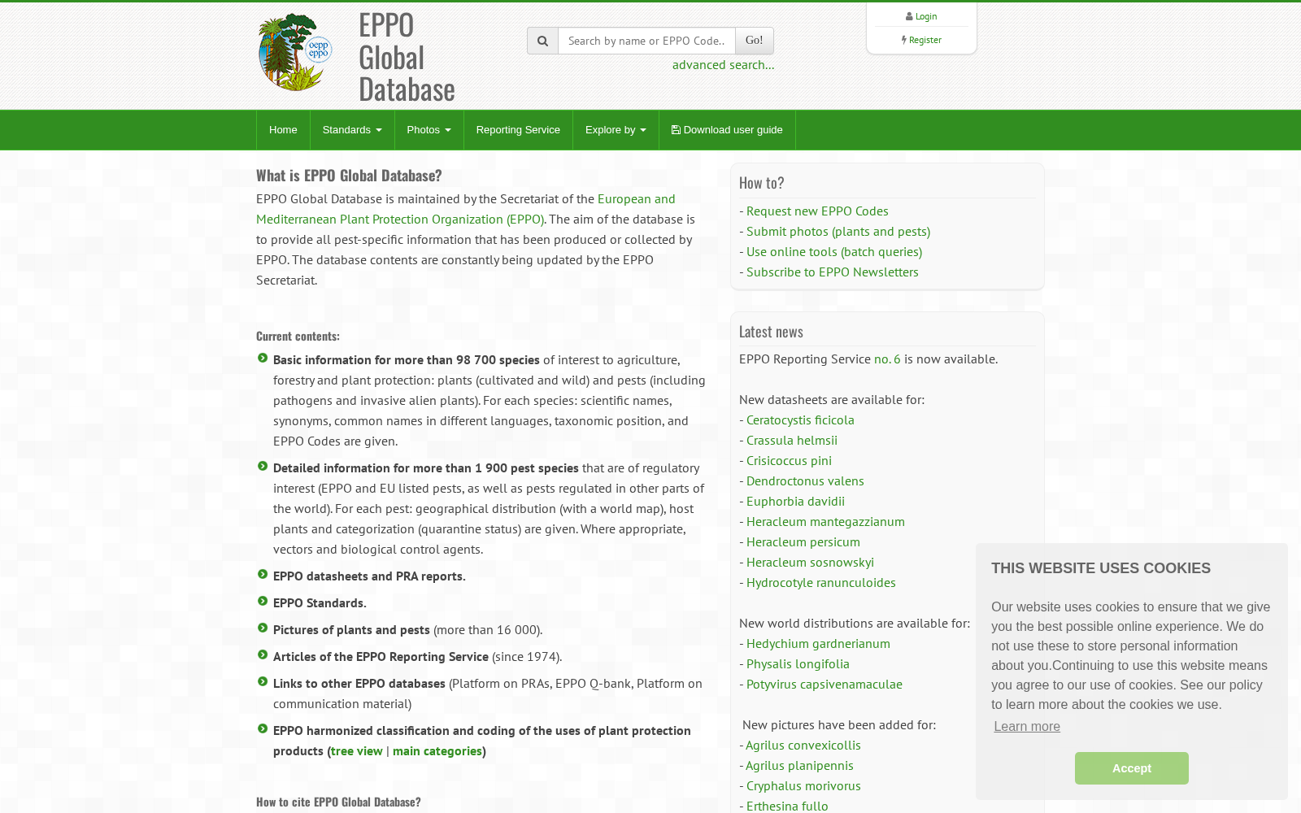
Task: Open Use online tools (batch queries)
Action: coord(834,251)
